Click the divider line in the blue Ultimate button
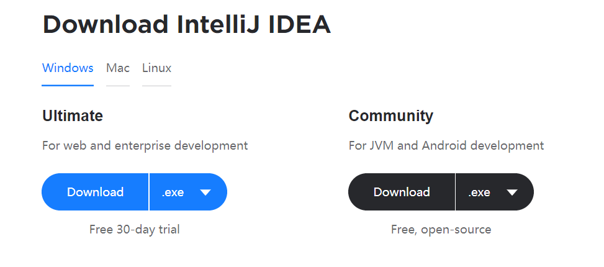The width and height of the screenshot is (604, 267). tap(149, 192)
